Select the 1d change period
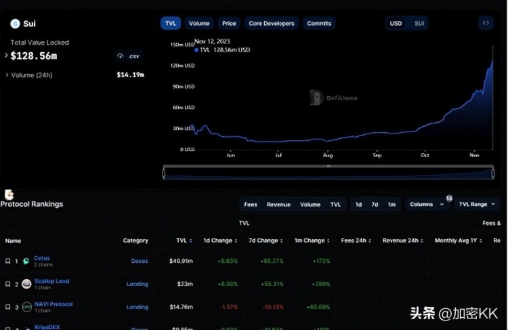508x330 pixels. (358, 205)
